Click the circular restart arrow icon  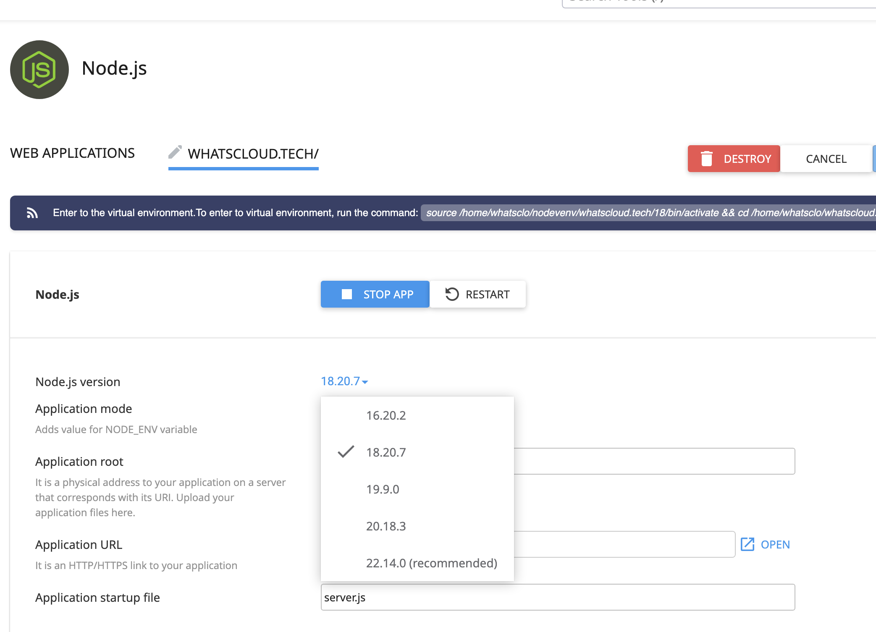point(452,294)
